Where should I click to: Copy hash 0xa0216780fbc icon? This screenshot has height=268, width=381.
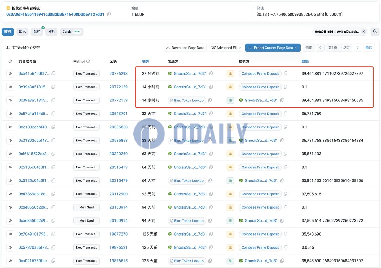[x=53, y=261]
